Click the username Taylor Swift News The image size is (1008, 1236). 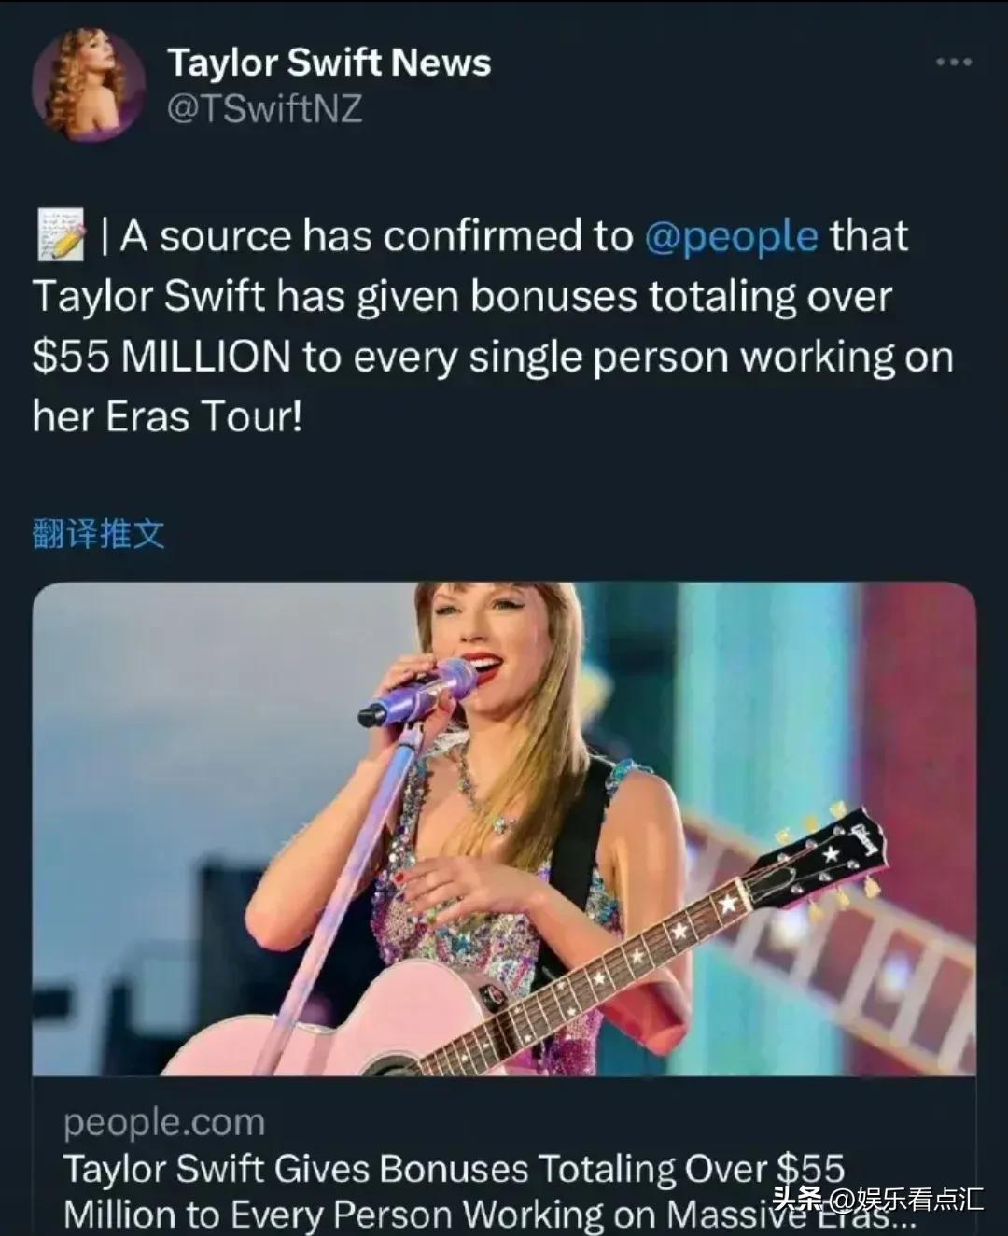click(x=329, y=63)
